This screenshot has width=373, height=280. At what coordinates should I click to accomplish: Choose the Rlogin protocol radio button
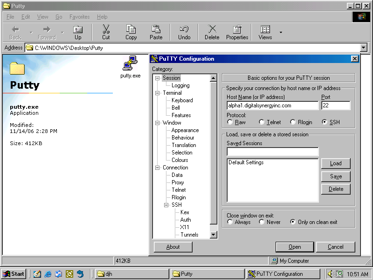(293, 122)
